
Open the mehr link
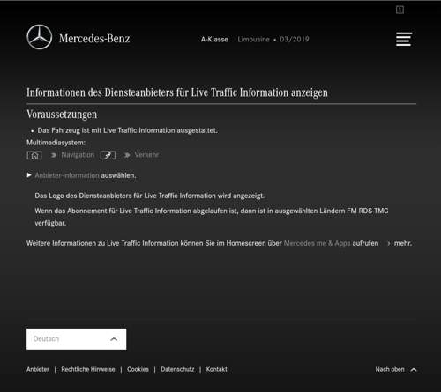(x=403, y=243)
